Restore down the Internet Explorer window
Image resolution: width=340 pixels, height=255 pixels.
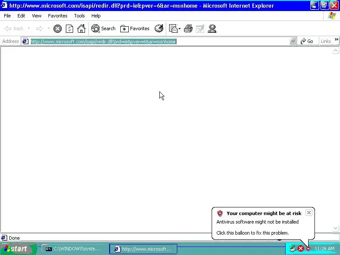(x=324, y=6)
